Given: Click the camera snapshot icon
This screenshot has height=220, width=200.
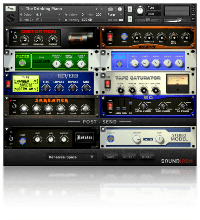Looking at the screenshot, I should [x=111, y=9].
